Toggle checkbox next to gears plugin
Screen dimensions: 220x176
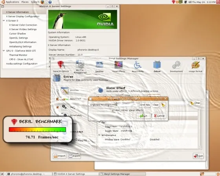[57, 107]
